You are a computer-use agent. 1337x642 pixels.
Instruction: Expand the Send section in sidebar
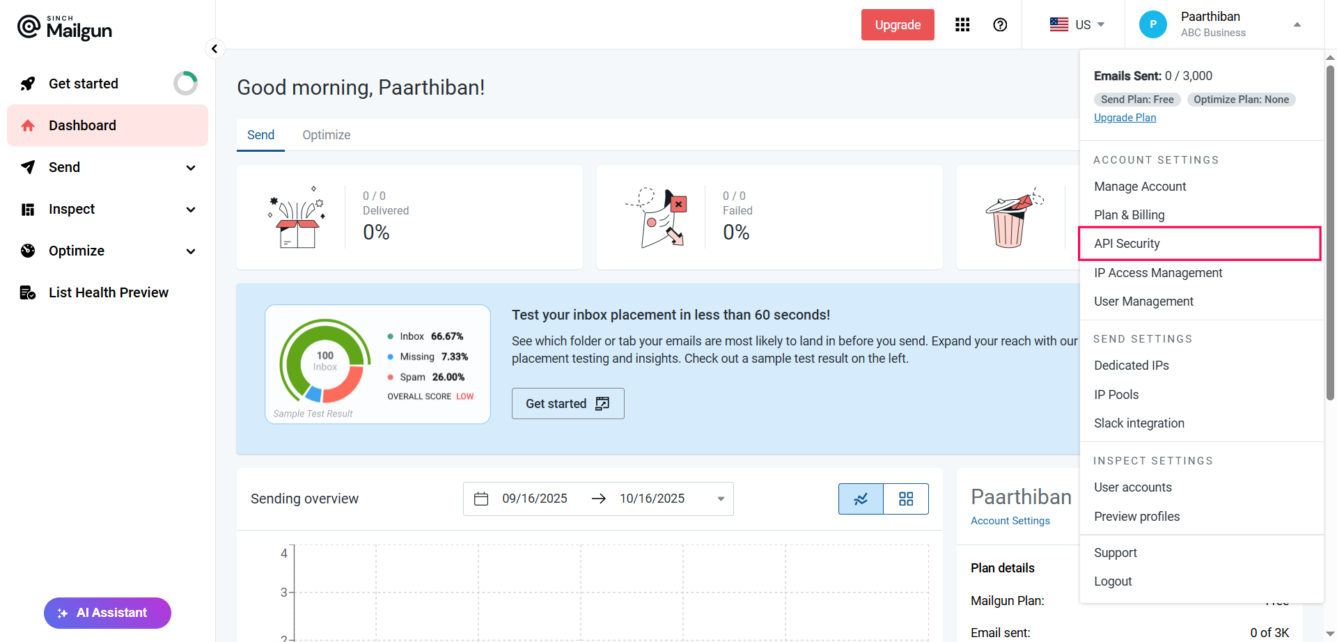tap(190, 168)
